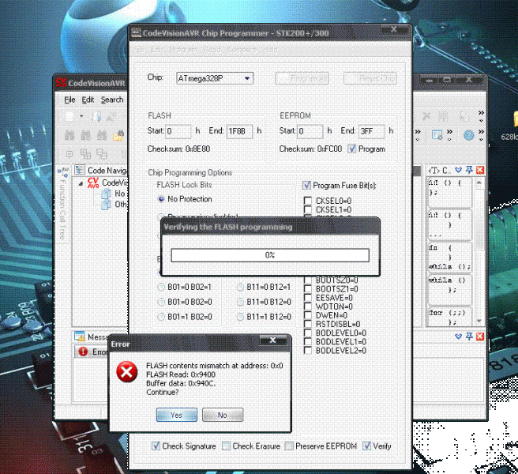
Task: Open the ATmega328P chip dropdown
Action: click(247, 79)
